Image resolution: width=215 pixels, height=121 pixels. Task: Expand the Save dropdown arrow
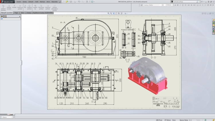coord(73,2)
